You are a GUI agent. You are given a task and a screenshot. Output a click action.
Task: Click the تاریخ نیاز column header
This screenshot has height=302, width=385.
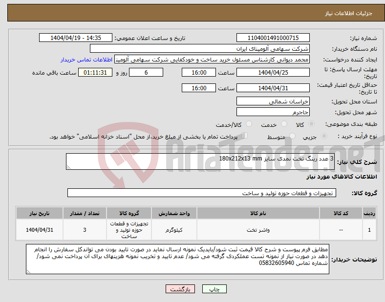[39, 213]
